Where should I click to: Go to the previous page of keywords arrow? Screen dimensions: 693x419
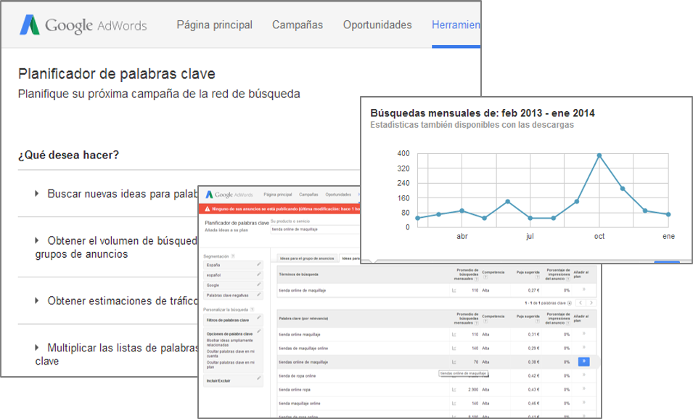581,303
